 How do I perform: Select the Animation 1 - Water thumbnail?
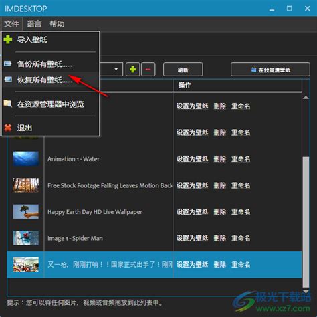click(x=26, y=159)
